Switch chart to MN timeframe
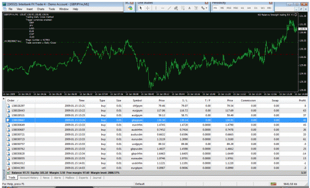This screenshot has width=310, height=188. pos(269,8)
